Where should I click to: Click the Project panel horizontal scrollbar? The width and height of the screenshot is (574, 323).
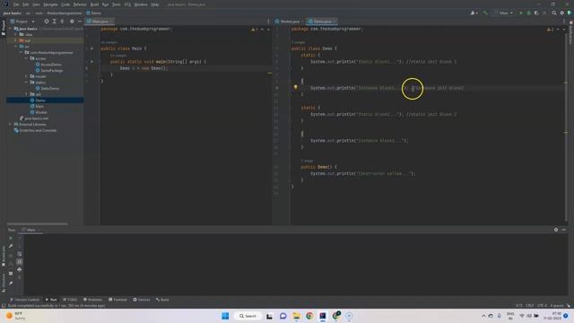tap(38, 223)
